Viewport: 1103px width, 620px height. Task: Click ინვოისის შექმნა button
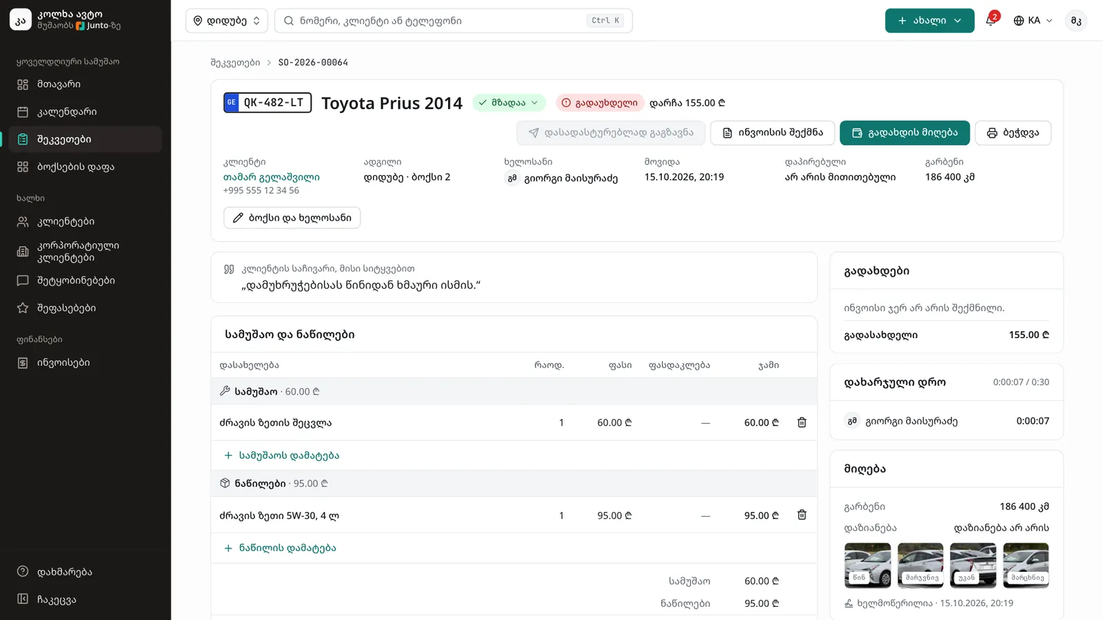(772, 133)
